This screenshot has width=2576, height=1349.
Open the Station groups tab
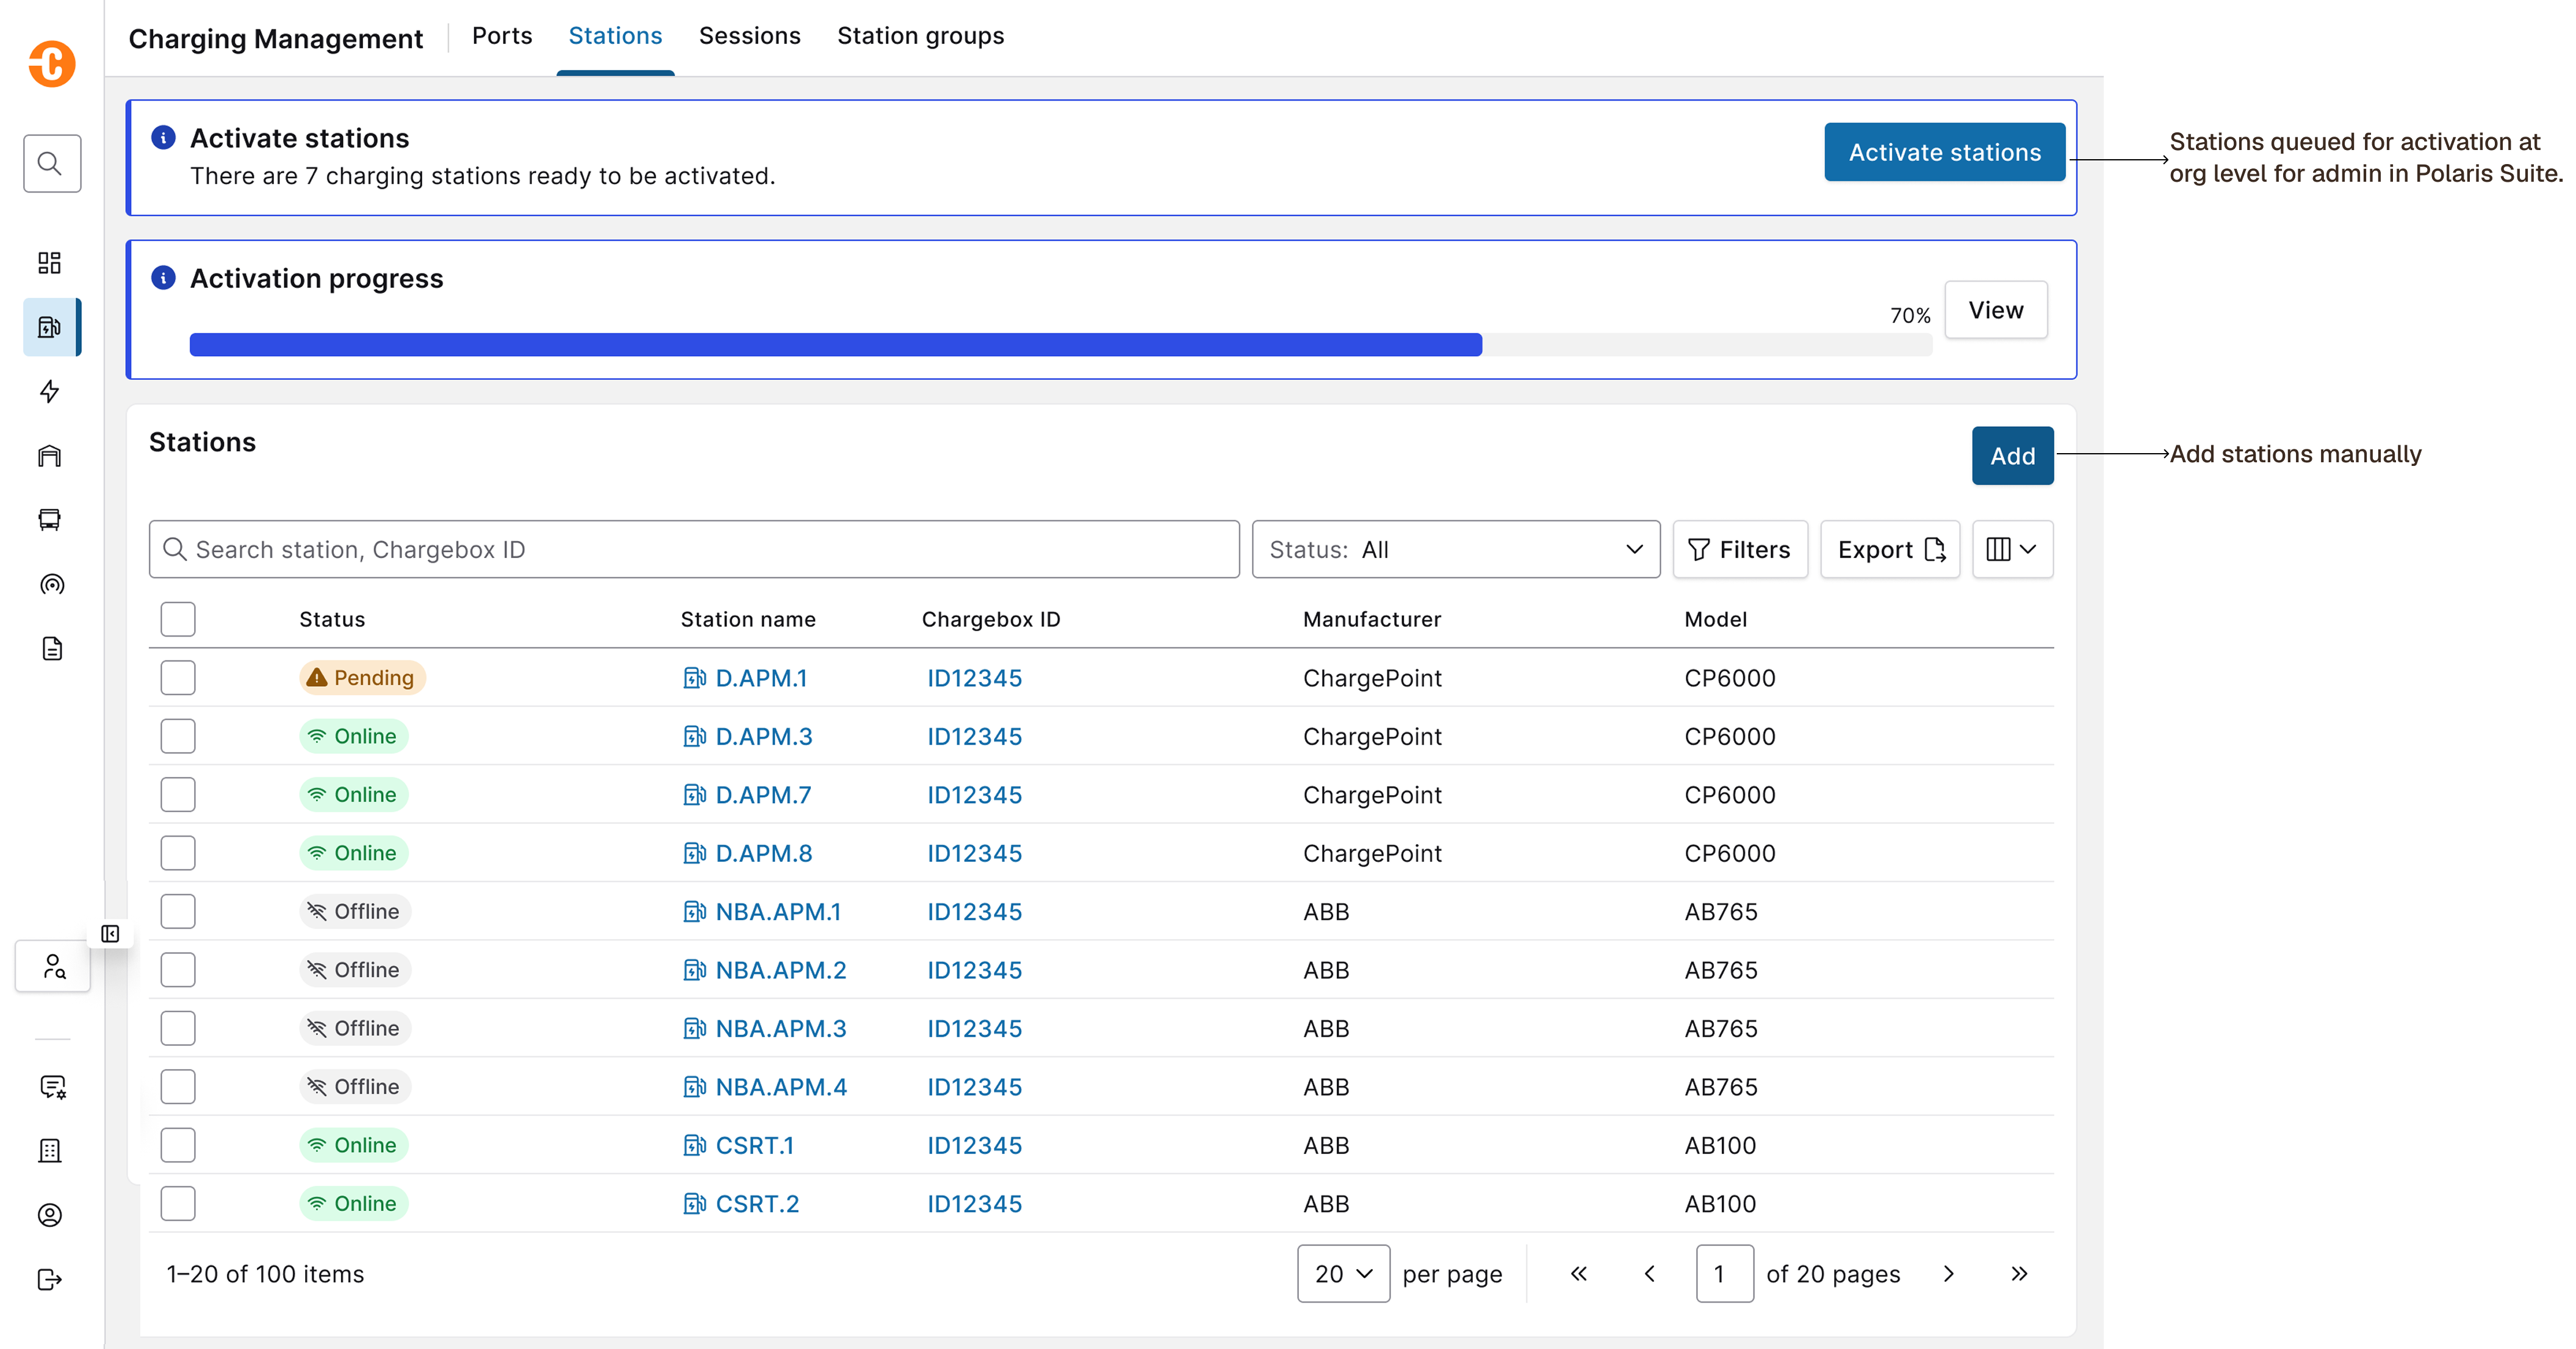920,36
